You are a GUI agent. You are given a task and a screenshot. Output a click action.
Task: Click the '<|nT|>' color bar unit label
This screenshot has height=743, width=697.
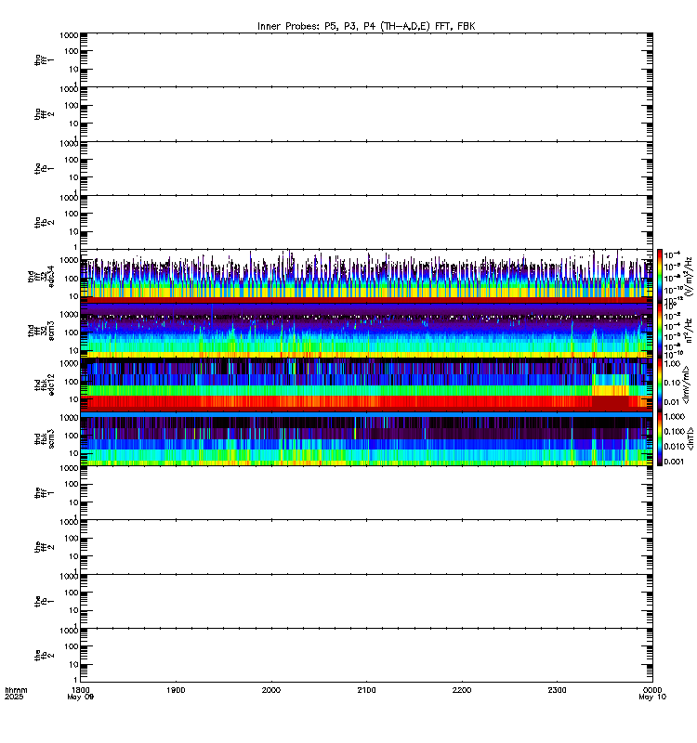690,438
